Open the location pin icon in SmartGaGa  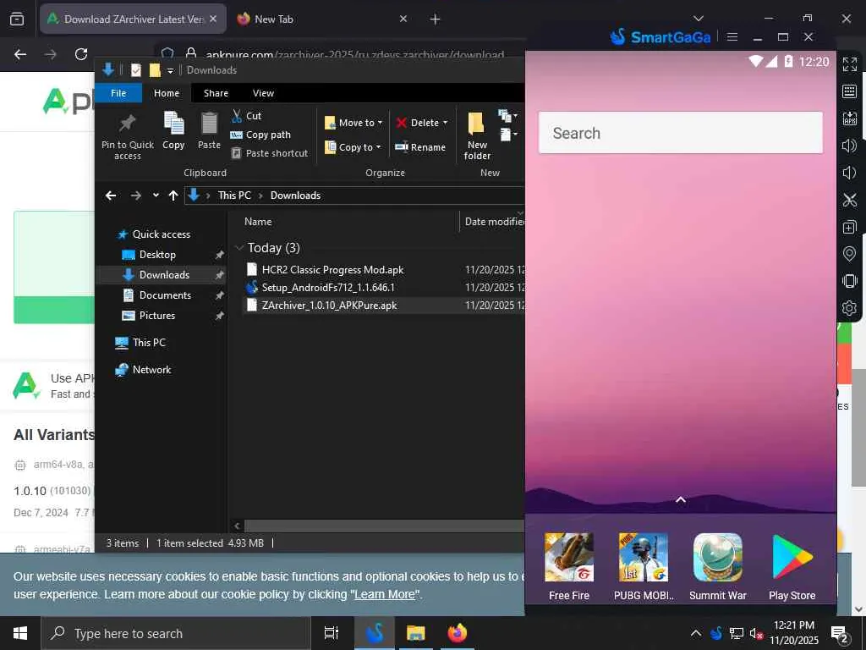849,254
